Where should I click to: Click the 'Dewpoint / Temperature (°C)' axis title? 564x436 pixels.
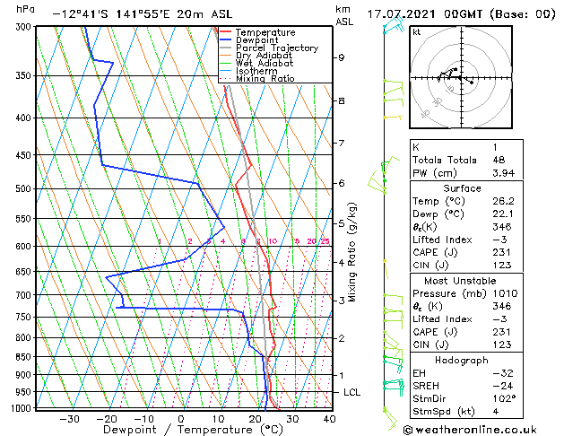pos(193,430)
